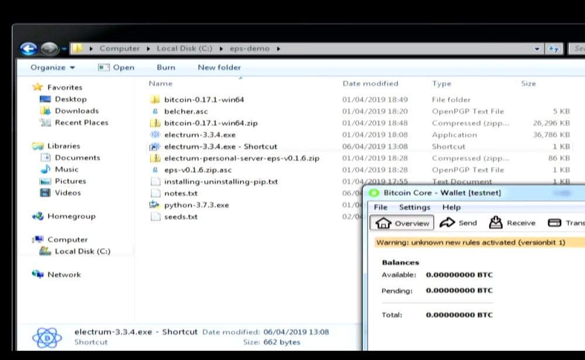
Task: Select the bitcoin-0.17.1-win64 folder icon
Action: point(155,99)
